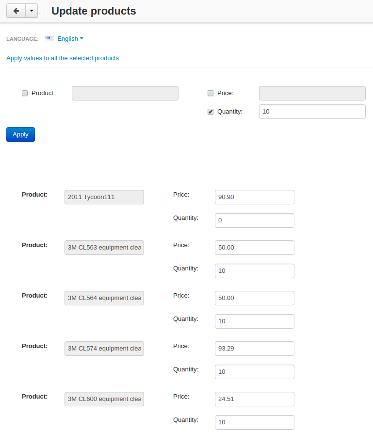This screenshot has height=435, width=373.
Task: Focus the apply-all Quantity field with 10
Action: [x=312, y=112]
